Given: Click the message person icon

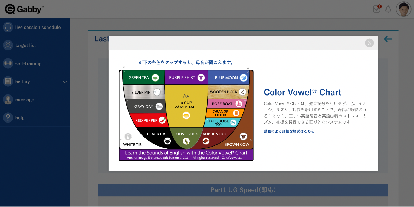Looking at the screenshot, I should 8,99.
